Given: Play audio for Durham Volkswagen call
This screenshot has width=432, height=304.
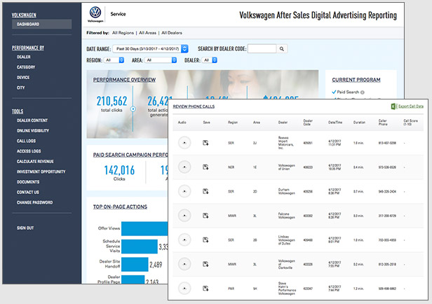Looking at the screenshot, I should (x=184, y=191).
